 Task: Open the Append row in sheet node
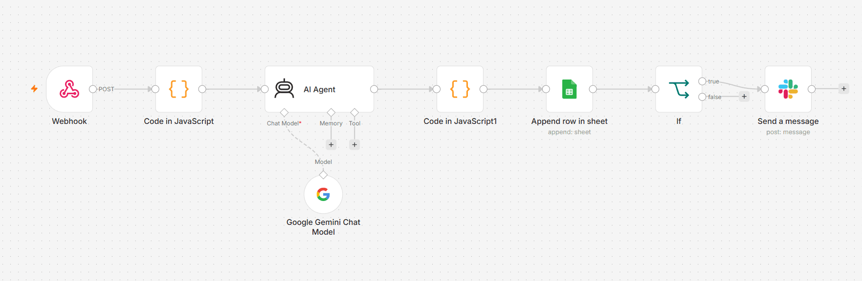tap(570, 89)
